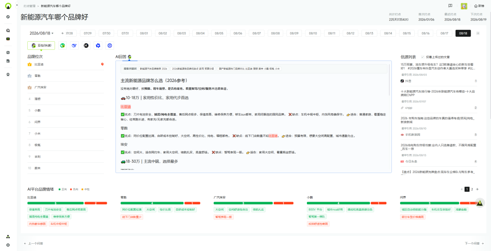This screenshot has width=491, height=251.
Task: Select 极氪 rank 8 row
Action: [x=65, y=145]
